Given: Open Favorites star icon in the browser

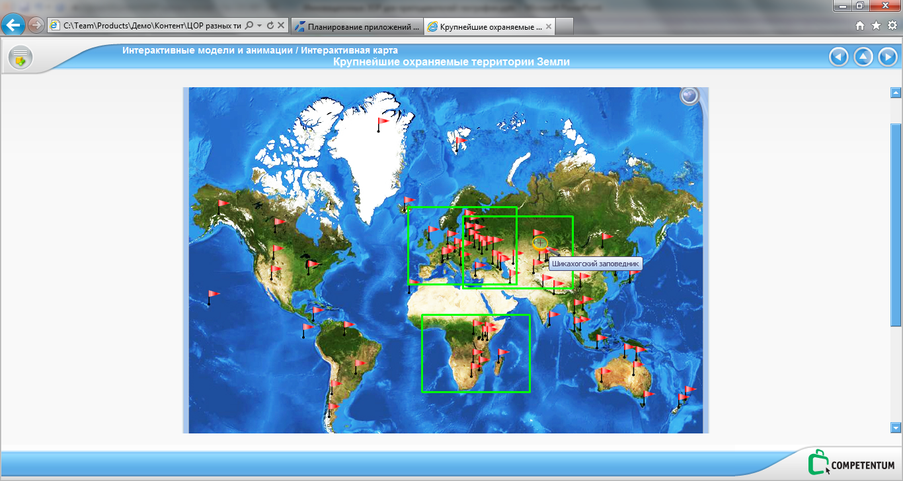Looking at the screenshot, I should 876,26.
